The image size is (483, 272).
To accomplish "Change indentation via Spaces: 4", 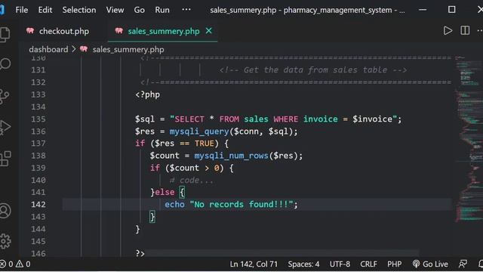I will (303, 264).
